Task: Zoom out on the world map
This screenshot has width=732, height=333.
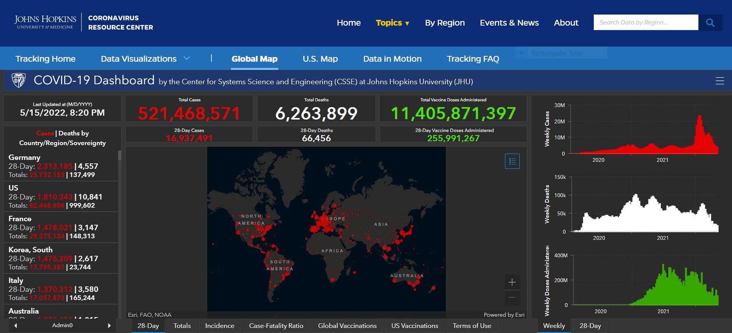Action: pyautogui.click(x=512, y=298)
